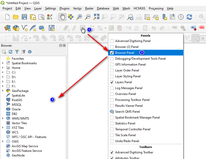Click Zoom Full extent icon
The width and height of the screenshot is (206, 159).
click(x=96, y=17)
